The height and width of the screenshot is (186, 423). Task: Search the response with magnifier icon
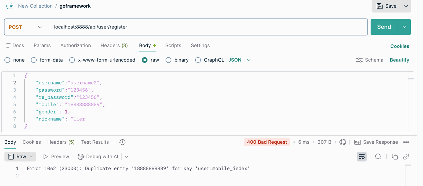pos(378,157)
